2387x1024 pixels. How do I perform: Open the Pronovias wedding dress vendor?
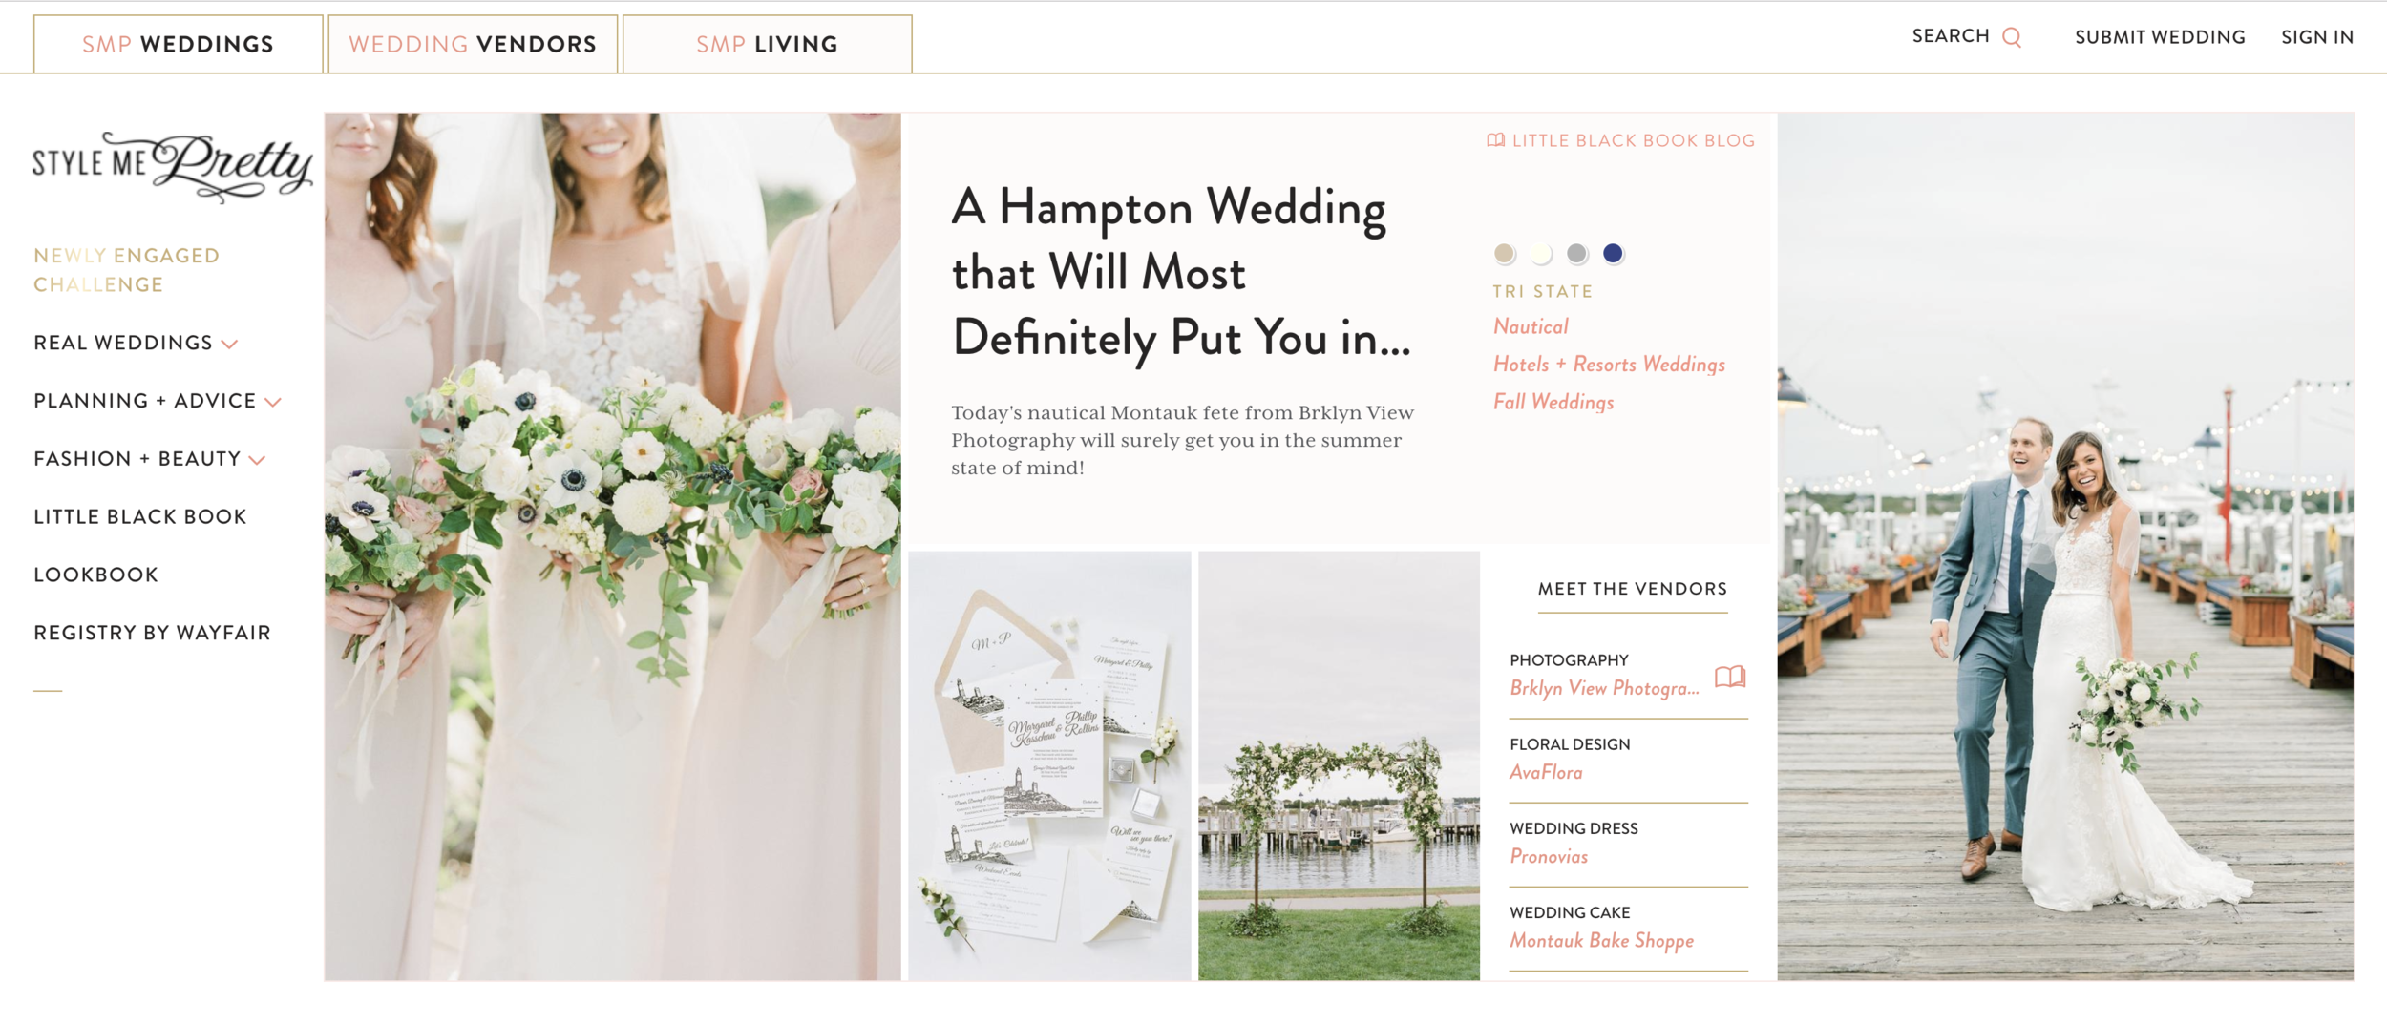tap(1549, 856)
